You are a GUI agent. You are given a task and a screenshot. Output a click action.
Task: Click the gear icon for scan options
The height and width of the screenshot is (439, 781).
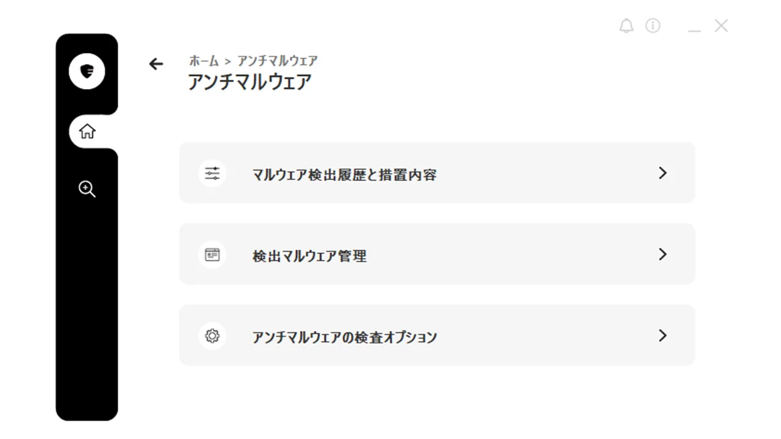[212, 336]
